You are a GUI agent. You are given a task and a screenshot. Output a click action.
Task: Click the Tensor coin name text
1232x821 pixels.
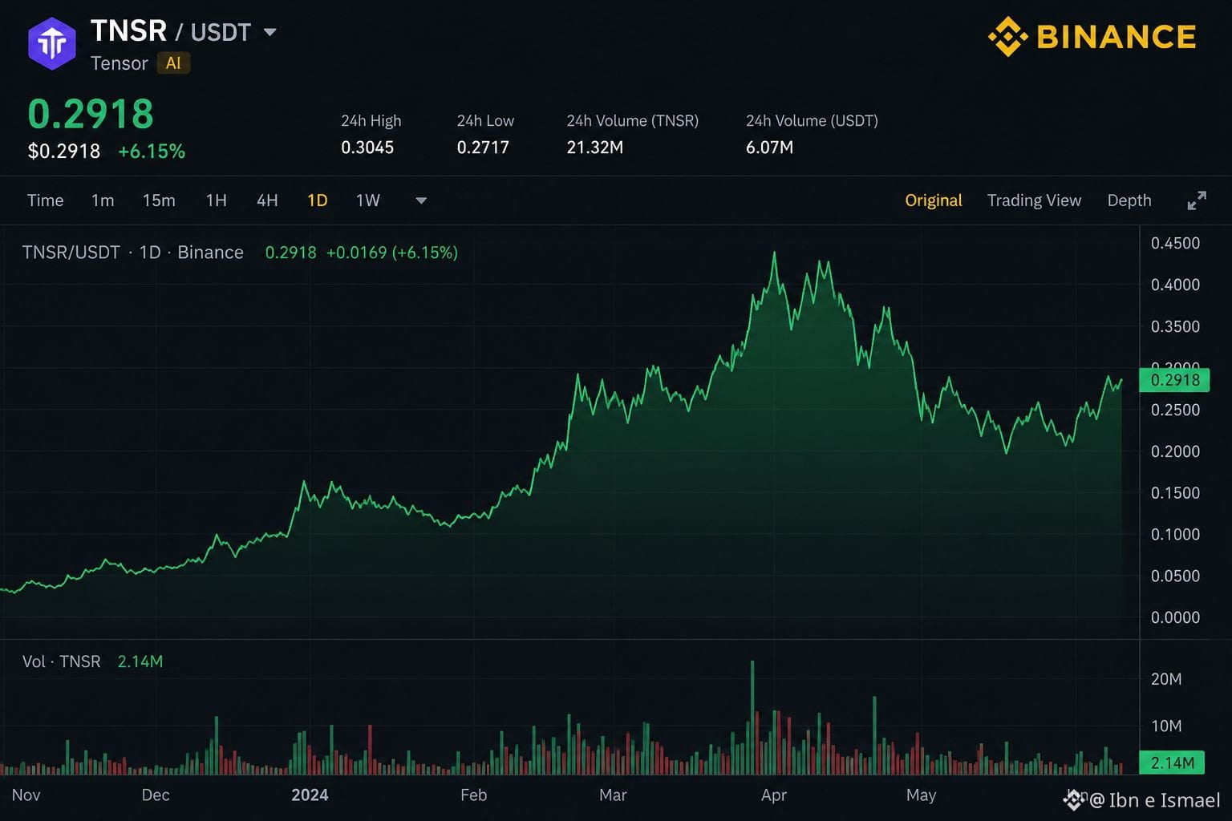click(x=120, y=63)
